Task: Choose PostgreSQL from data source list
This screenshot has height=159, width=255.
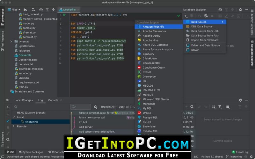Action: point(158,117)
